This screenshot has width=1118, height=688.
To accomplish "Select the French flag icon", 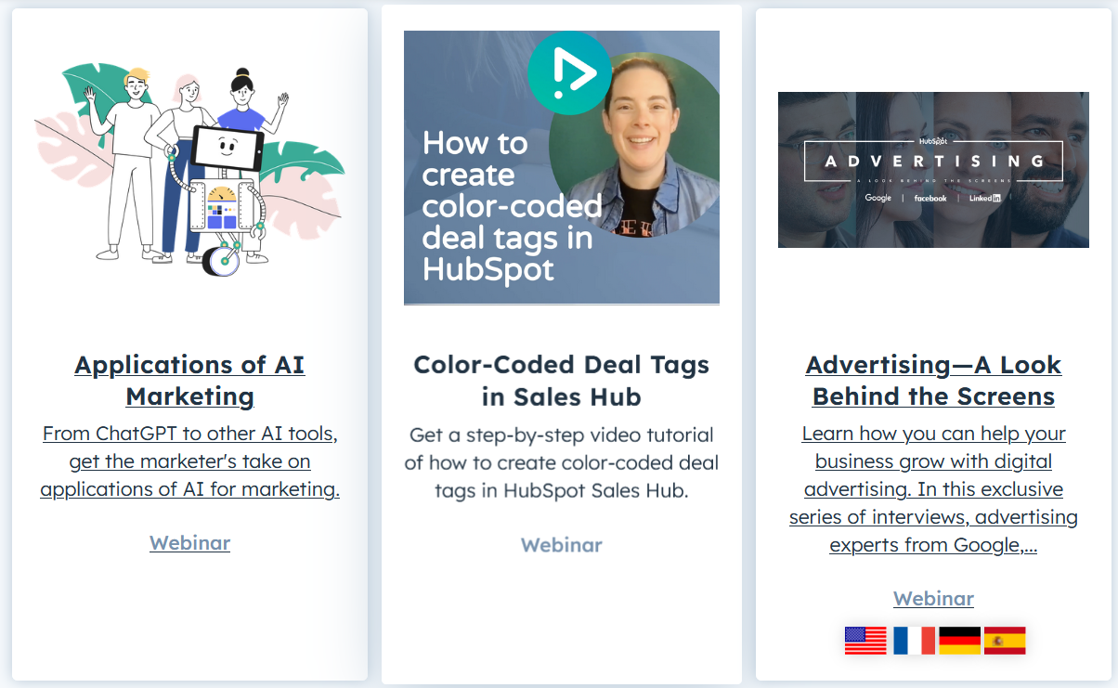I will pos(913,641).
